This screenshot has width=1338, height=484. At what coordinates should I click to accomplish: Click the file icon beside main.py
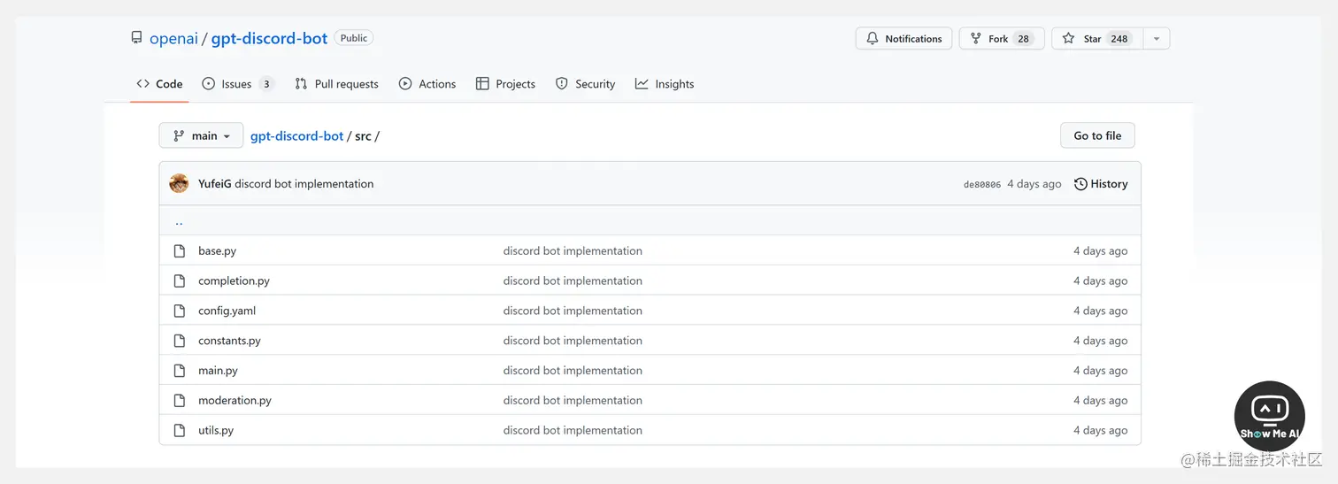point(180,371)
